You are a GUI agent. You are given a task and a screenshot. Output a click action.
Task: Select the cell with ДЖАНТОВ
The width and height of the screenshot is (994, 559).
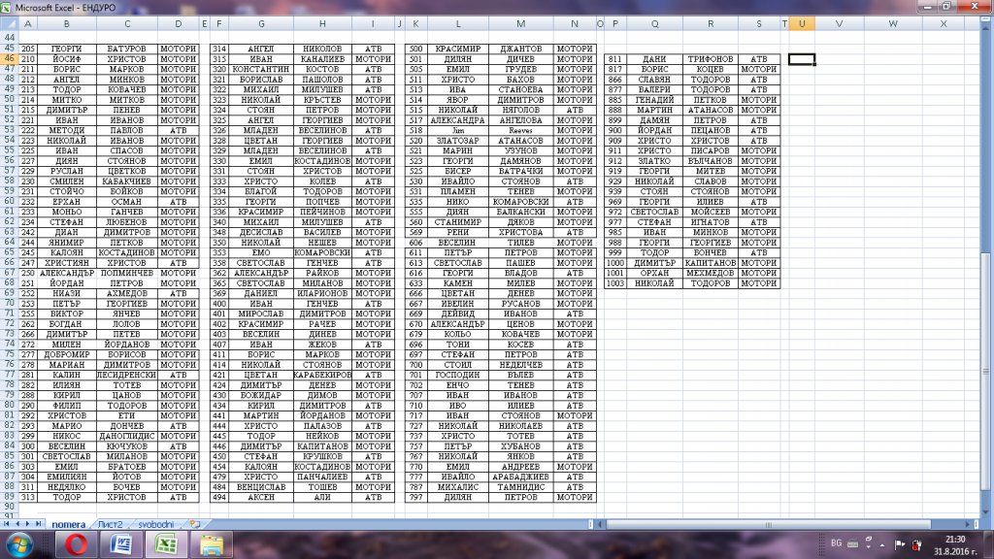pos(520,49)
